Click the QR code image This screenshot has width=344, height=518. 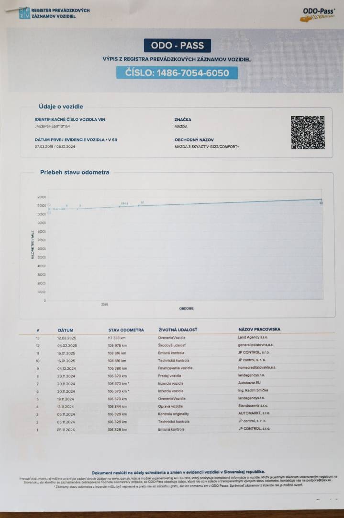point(308,132)
